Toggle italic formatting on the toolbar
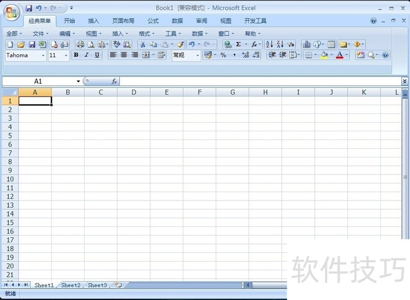This screenshot has height=300, width=410. coord(86,55)
